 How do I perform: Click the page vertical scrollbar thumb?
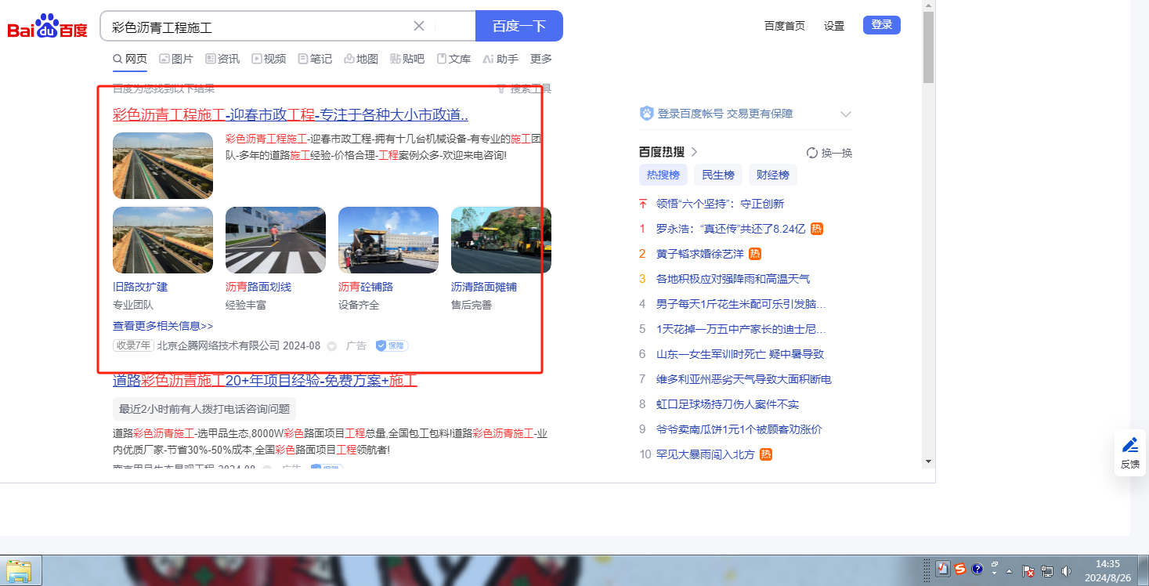click(x=929, y=47)
